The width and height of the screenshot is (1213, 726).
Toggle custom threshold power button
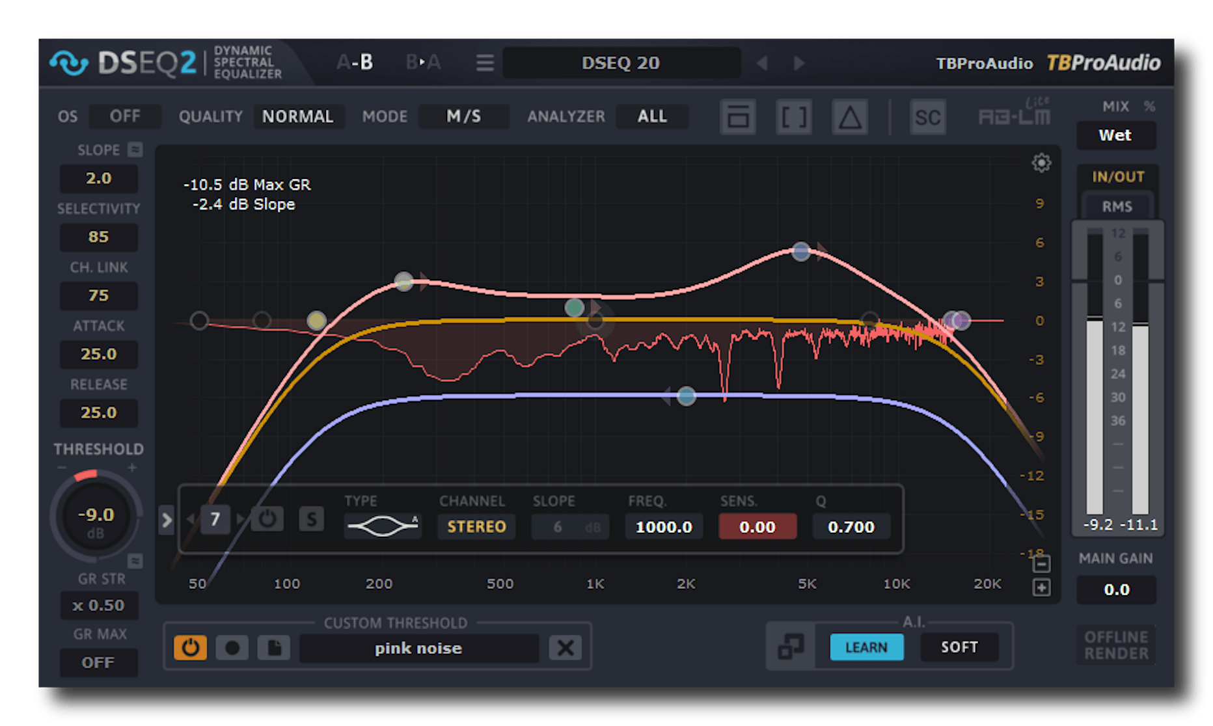coord(190,647)
